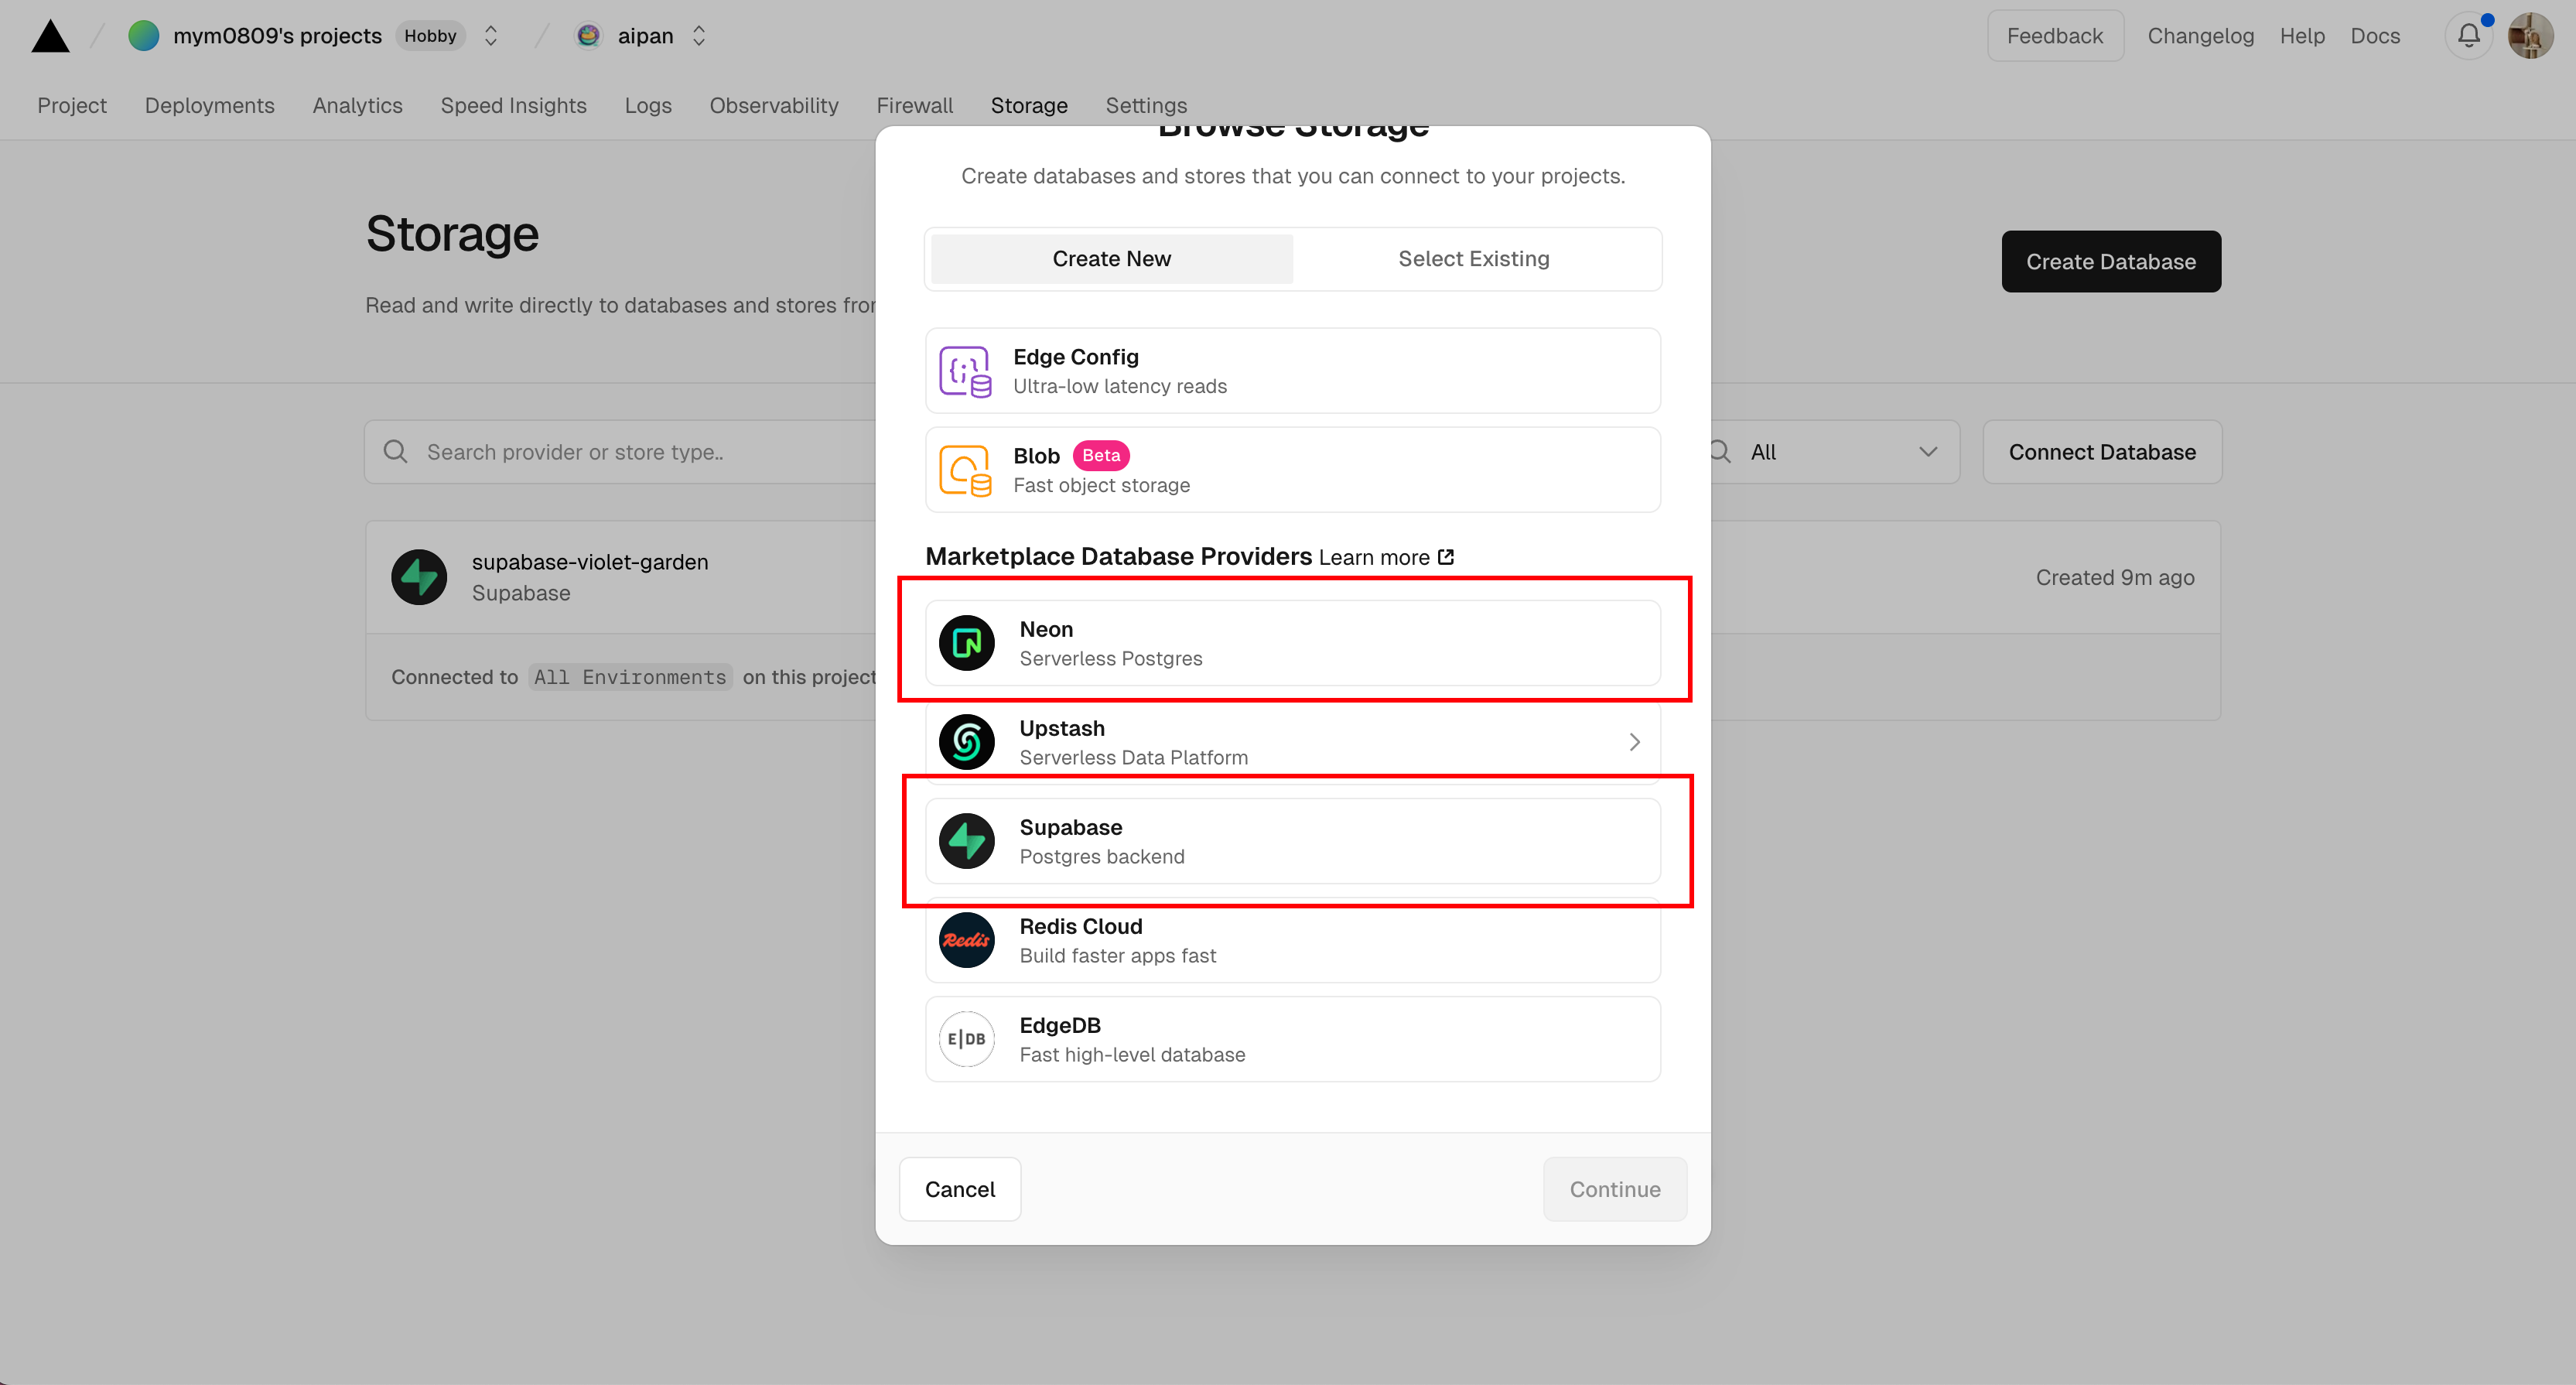Open the Settings tab

point(1146,105)
